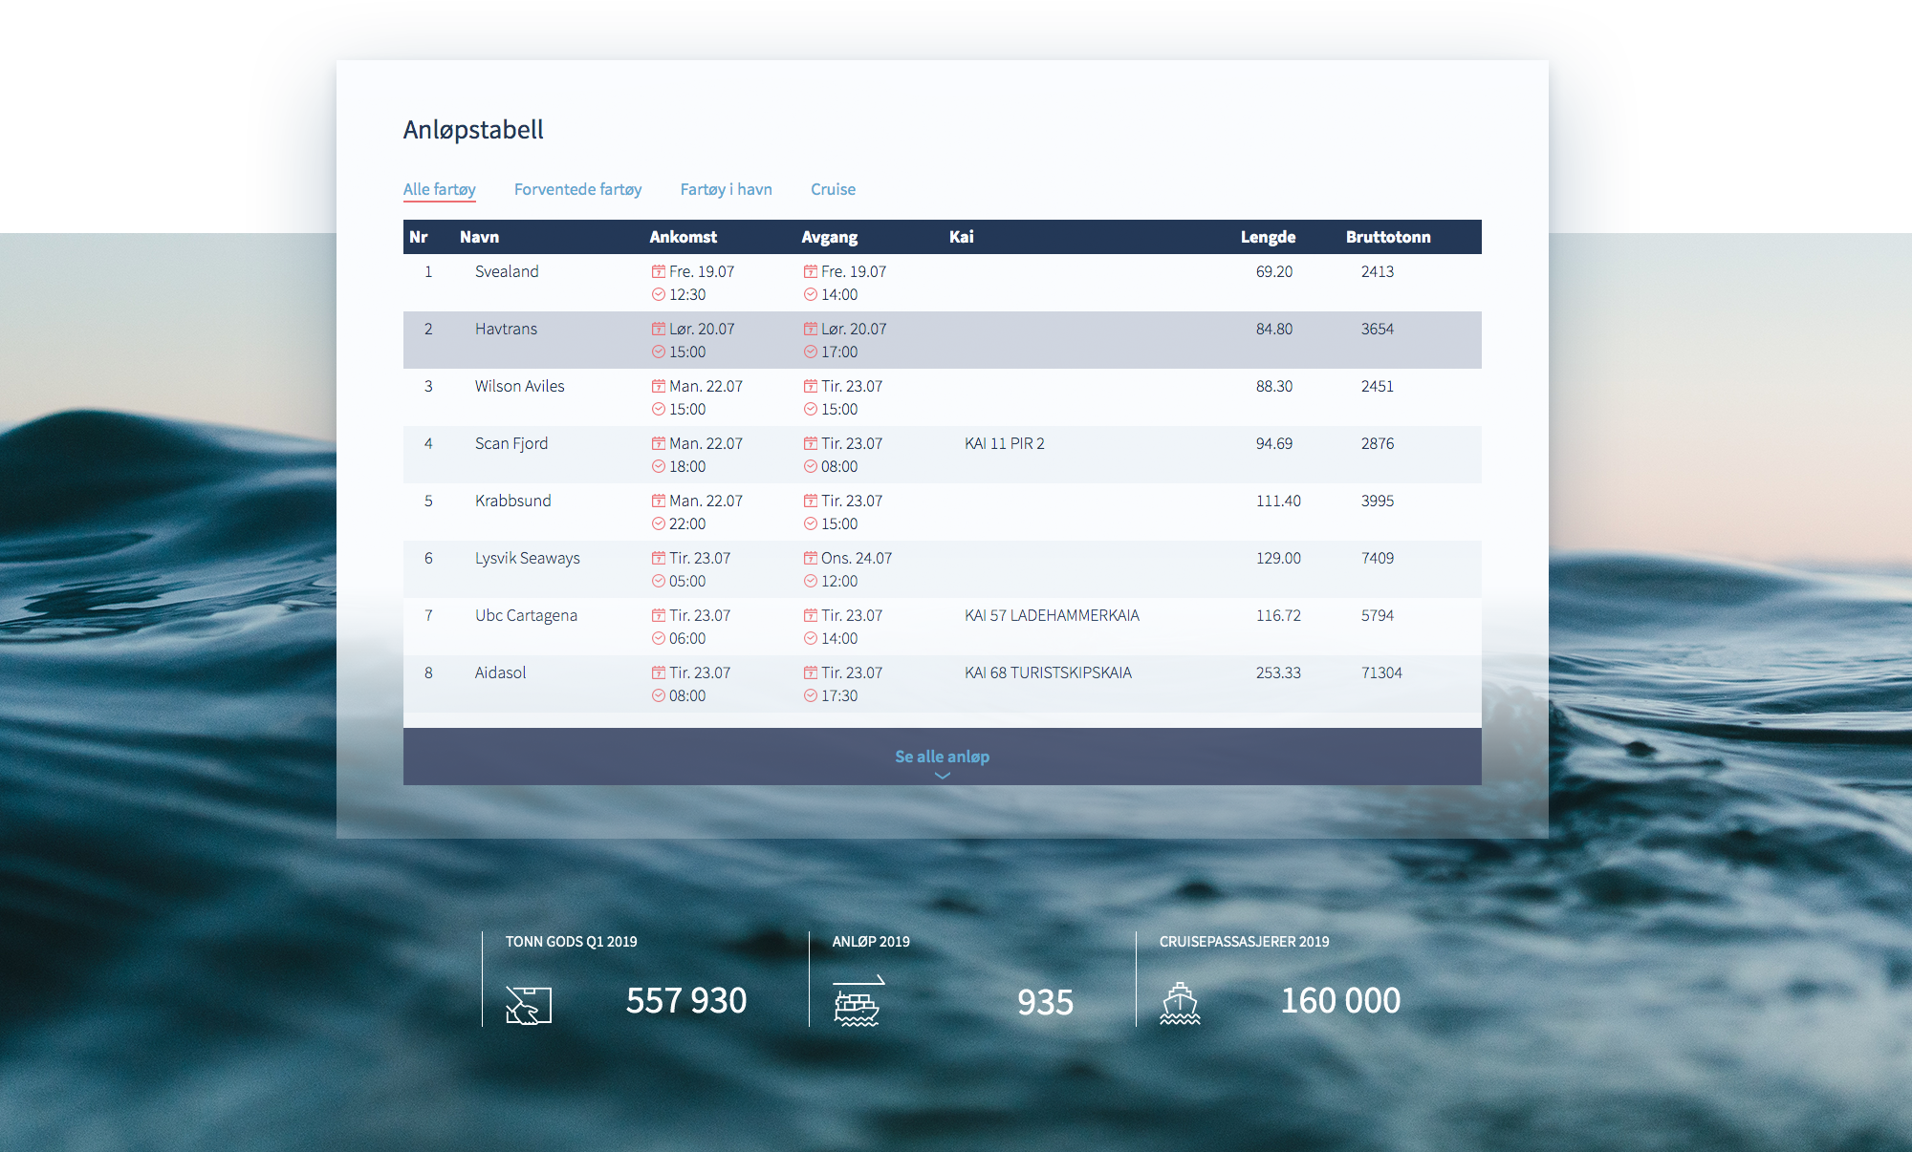Click the calendar icon in Svealand's arrival cell
Screen dimensions: 1912x1152
(659, 271)
